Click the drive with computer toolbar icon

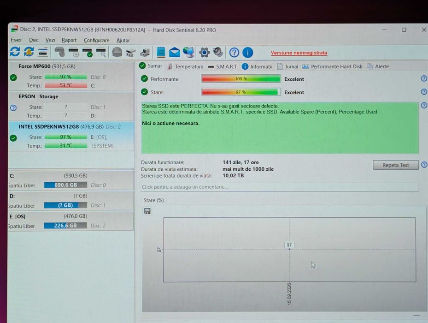(145, 52)
